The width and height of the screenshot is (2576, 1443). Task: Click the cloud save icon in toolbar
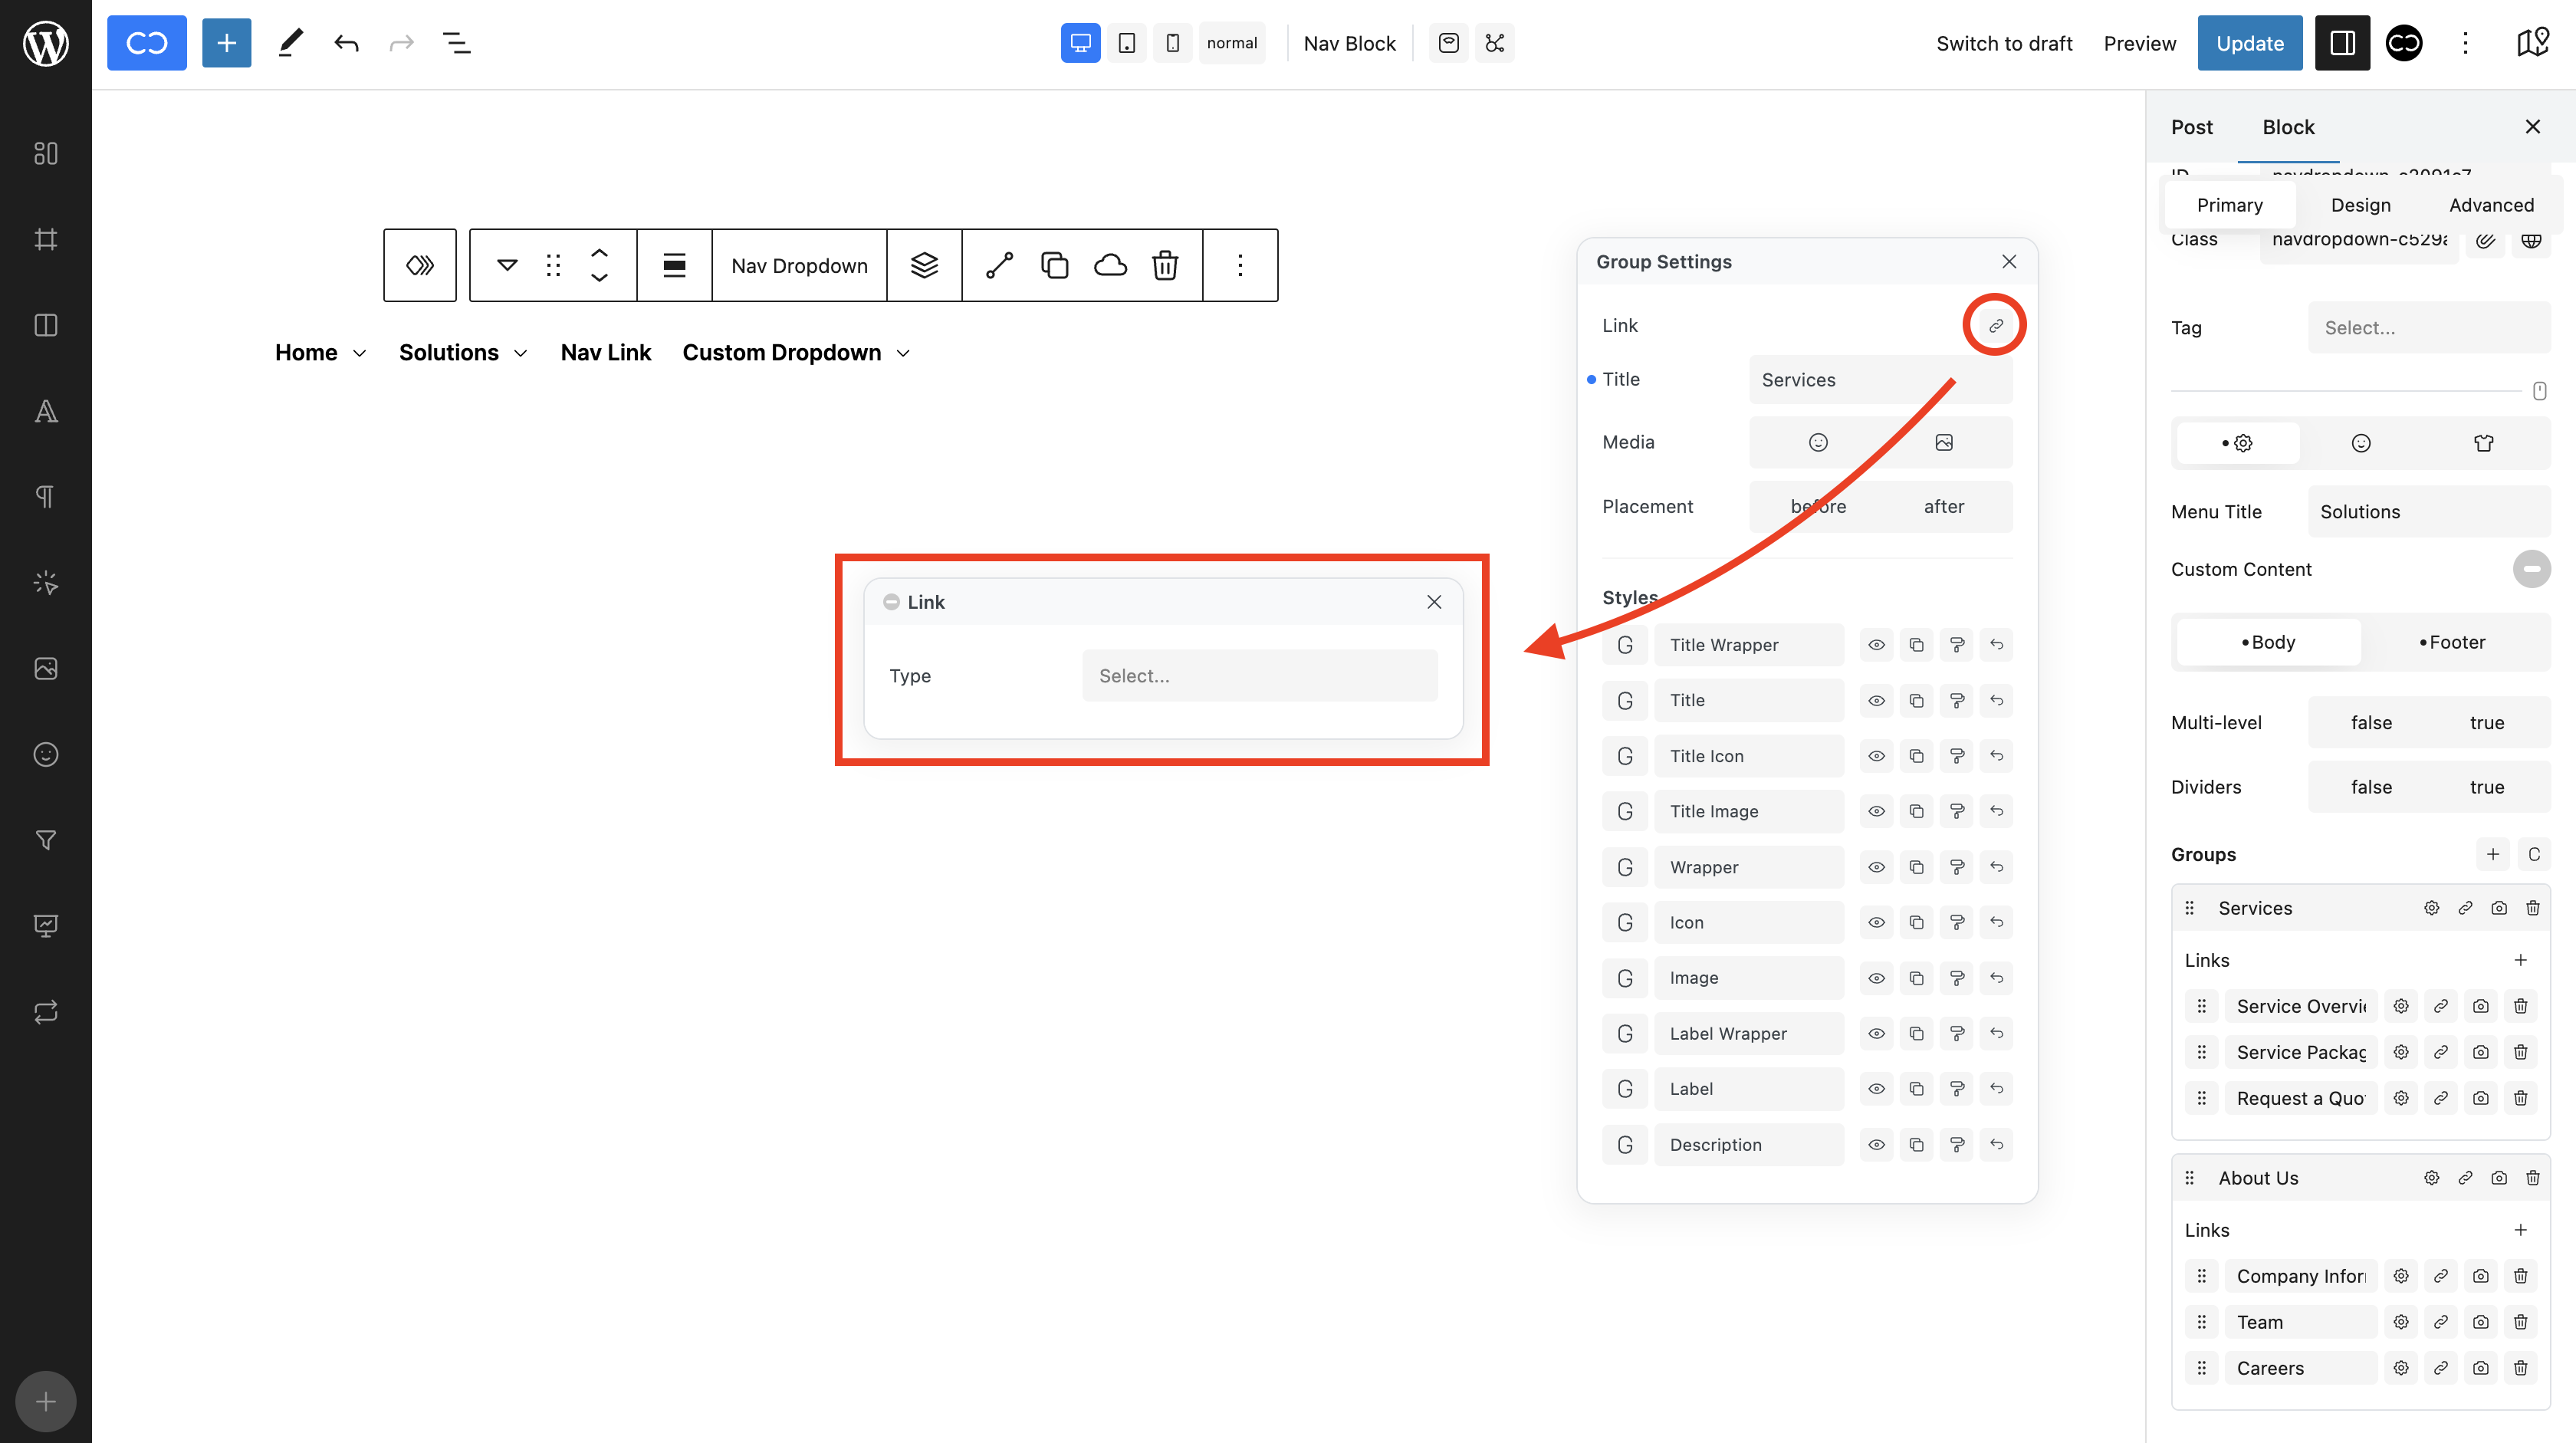click(1110, 265)
